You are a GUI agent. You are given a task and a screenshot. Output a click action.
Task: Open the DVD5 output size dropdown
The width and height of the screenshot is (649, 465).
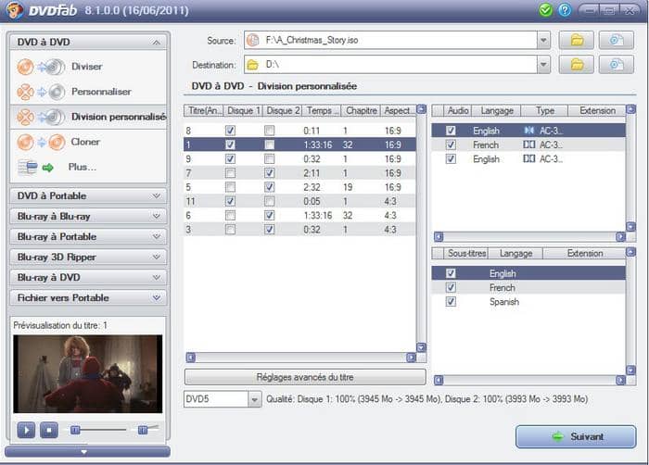pos(255,399)
